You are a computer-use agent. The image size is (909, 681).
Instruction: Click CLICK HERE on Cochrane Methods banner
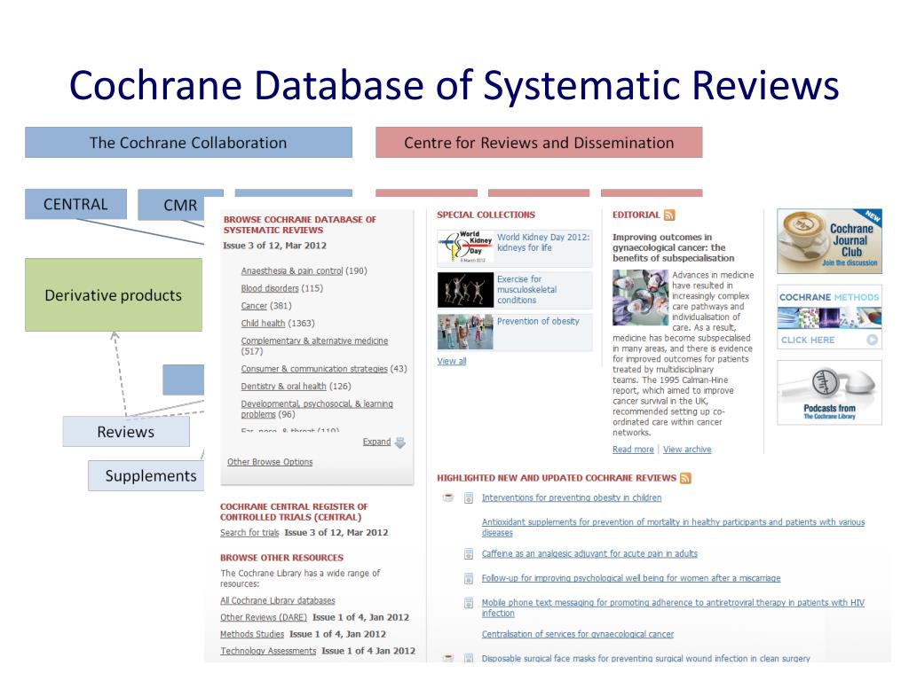click(x=808, y=340)
